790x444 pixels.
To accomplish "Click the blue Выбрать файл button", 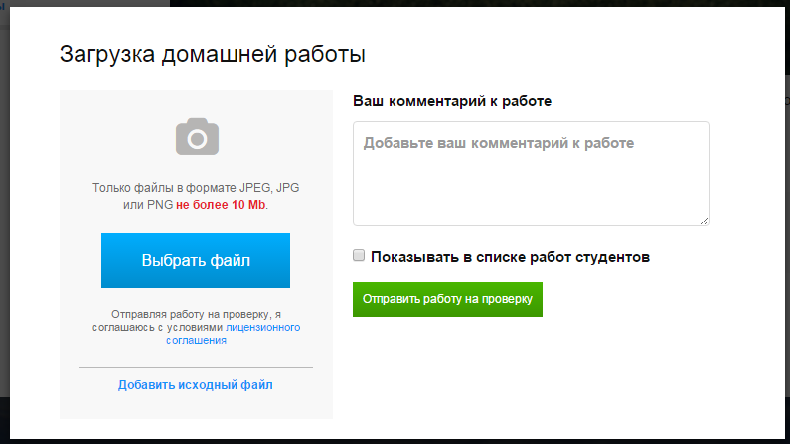I will 196,261.
